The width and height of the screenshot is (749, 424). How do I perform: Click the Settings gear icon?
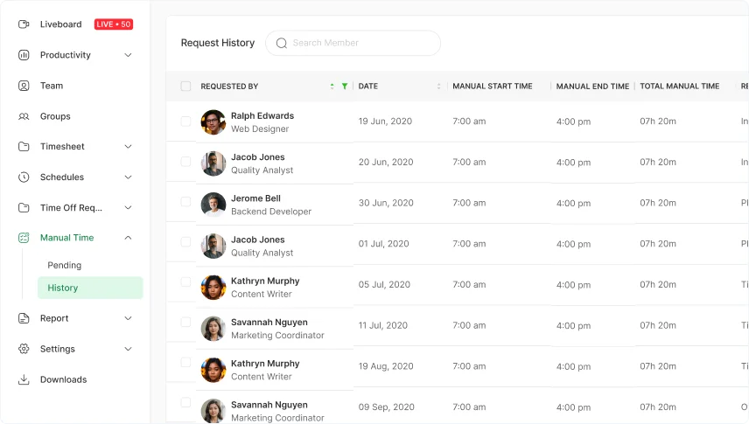click(24, 349)
